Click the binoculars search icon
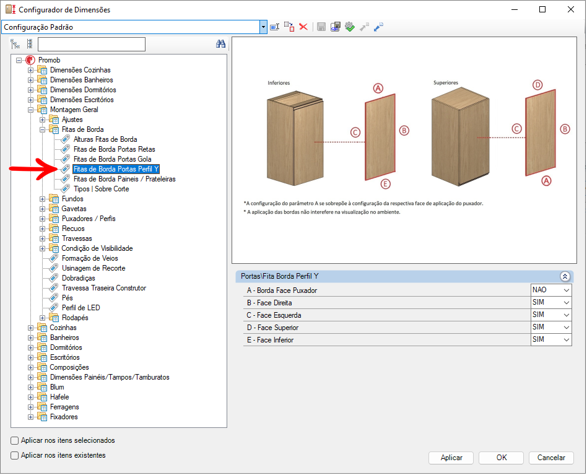 click(x=221, y=44)
